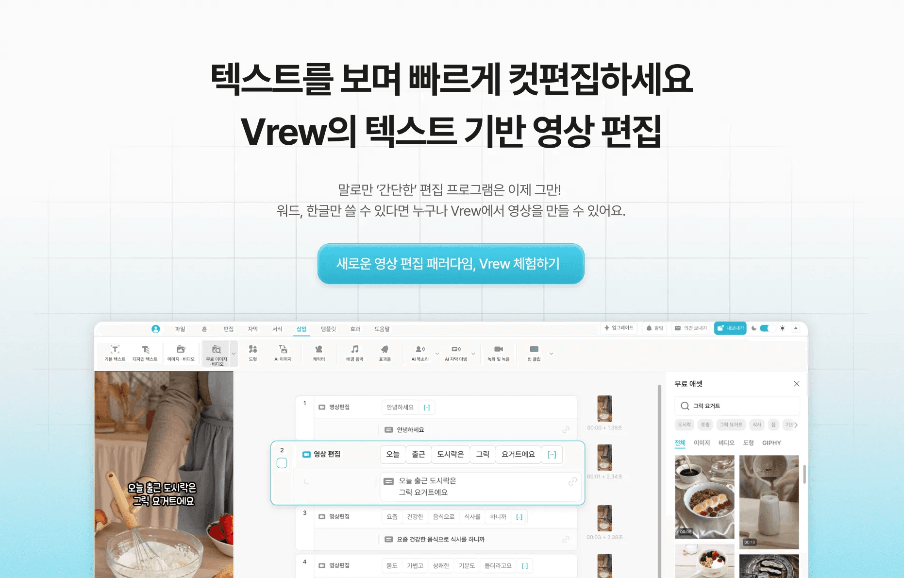Click the word 건강한 in clip 3

(x=415, y=517)
